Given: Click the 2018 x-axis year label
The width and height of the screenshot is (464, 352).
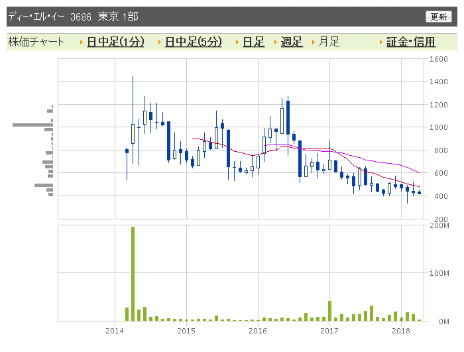Looking at the screenshot, I should tap(401, 331).
